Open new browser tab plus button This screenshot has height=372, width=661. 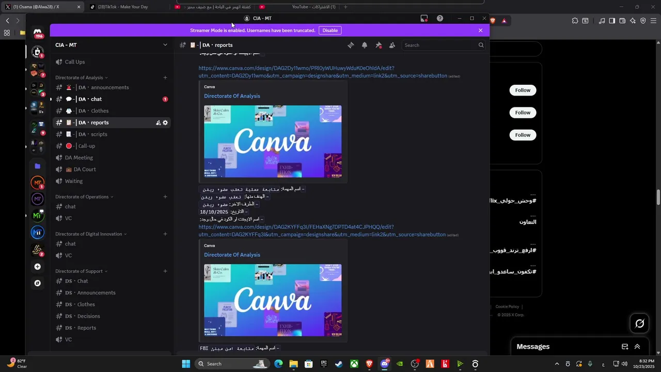pos(345,7)
